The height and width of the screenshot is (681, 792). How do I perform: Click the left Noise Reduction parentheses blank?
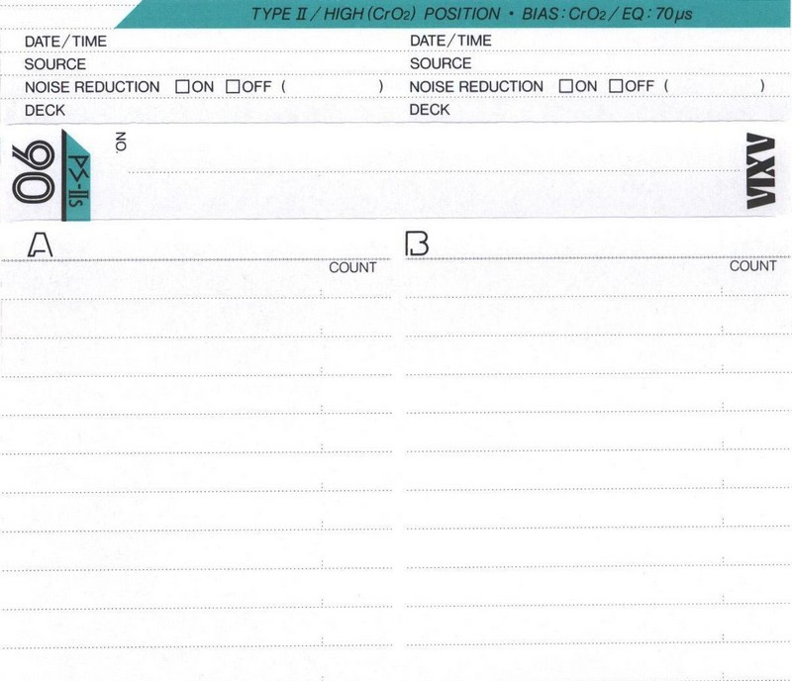(333, 87)
